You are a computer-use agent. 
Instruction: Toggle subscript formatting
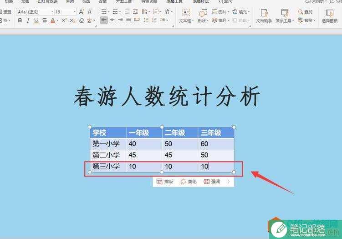click(x=72, y=20)
